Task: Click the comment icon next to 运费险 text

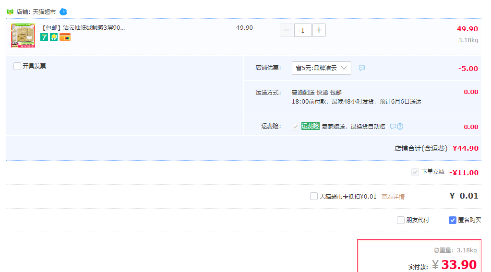Action: point(393,127)
